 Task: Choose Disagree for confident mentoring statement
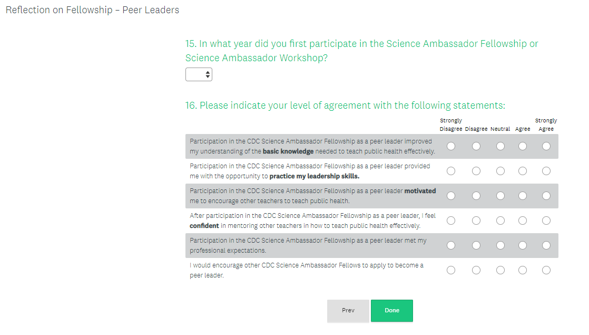[476, 221]
